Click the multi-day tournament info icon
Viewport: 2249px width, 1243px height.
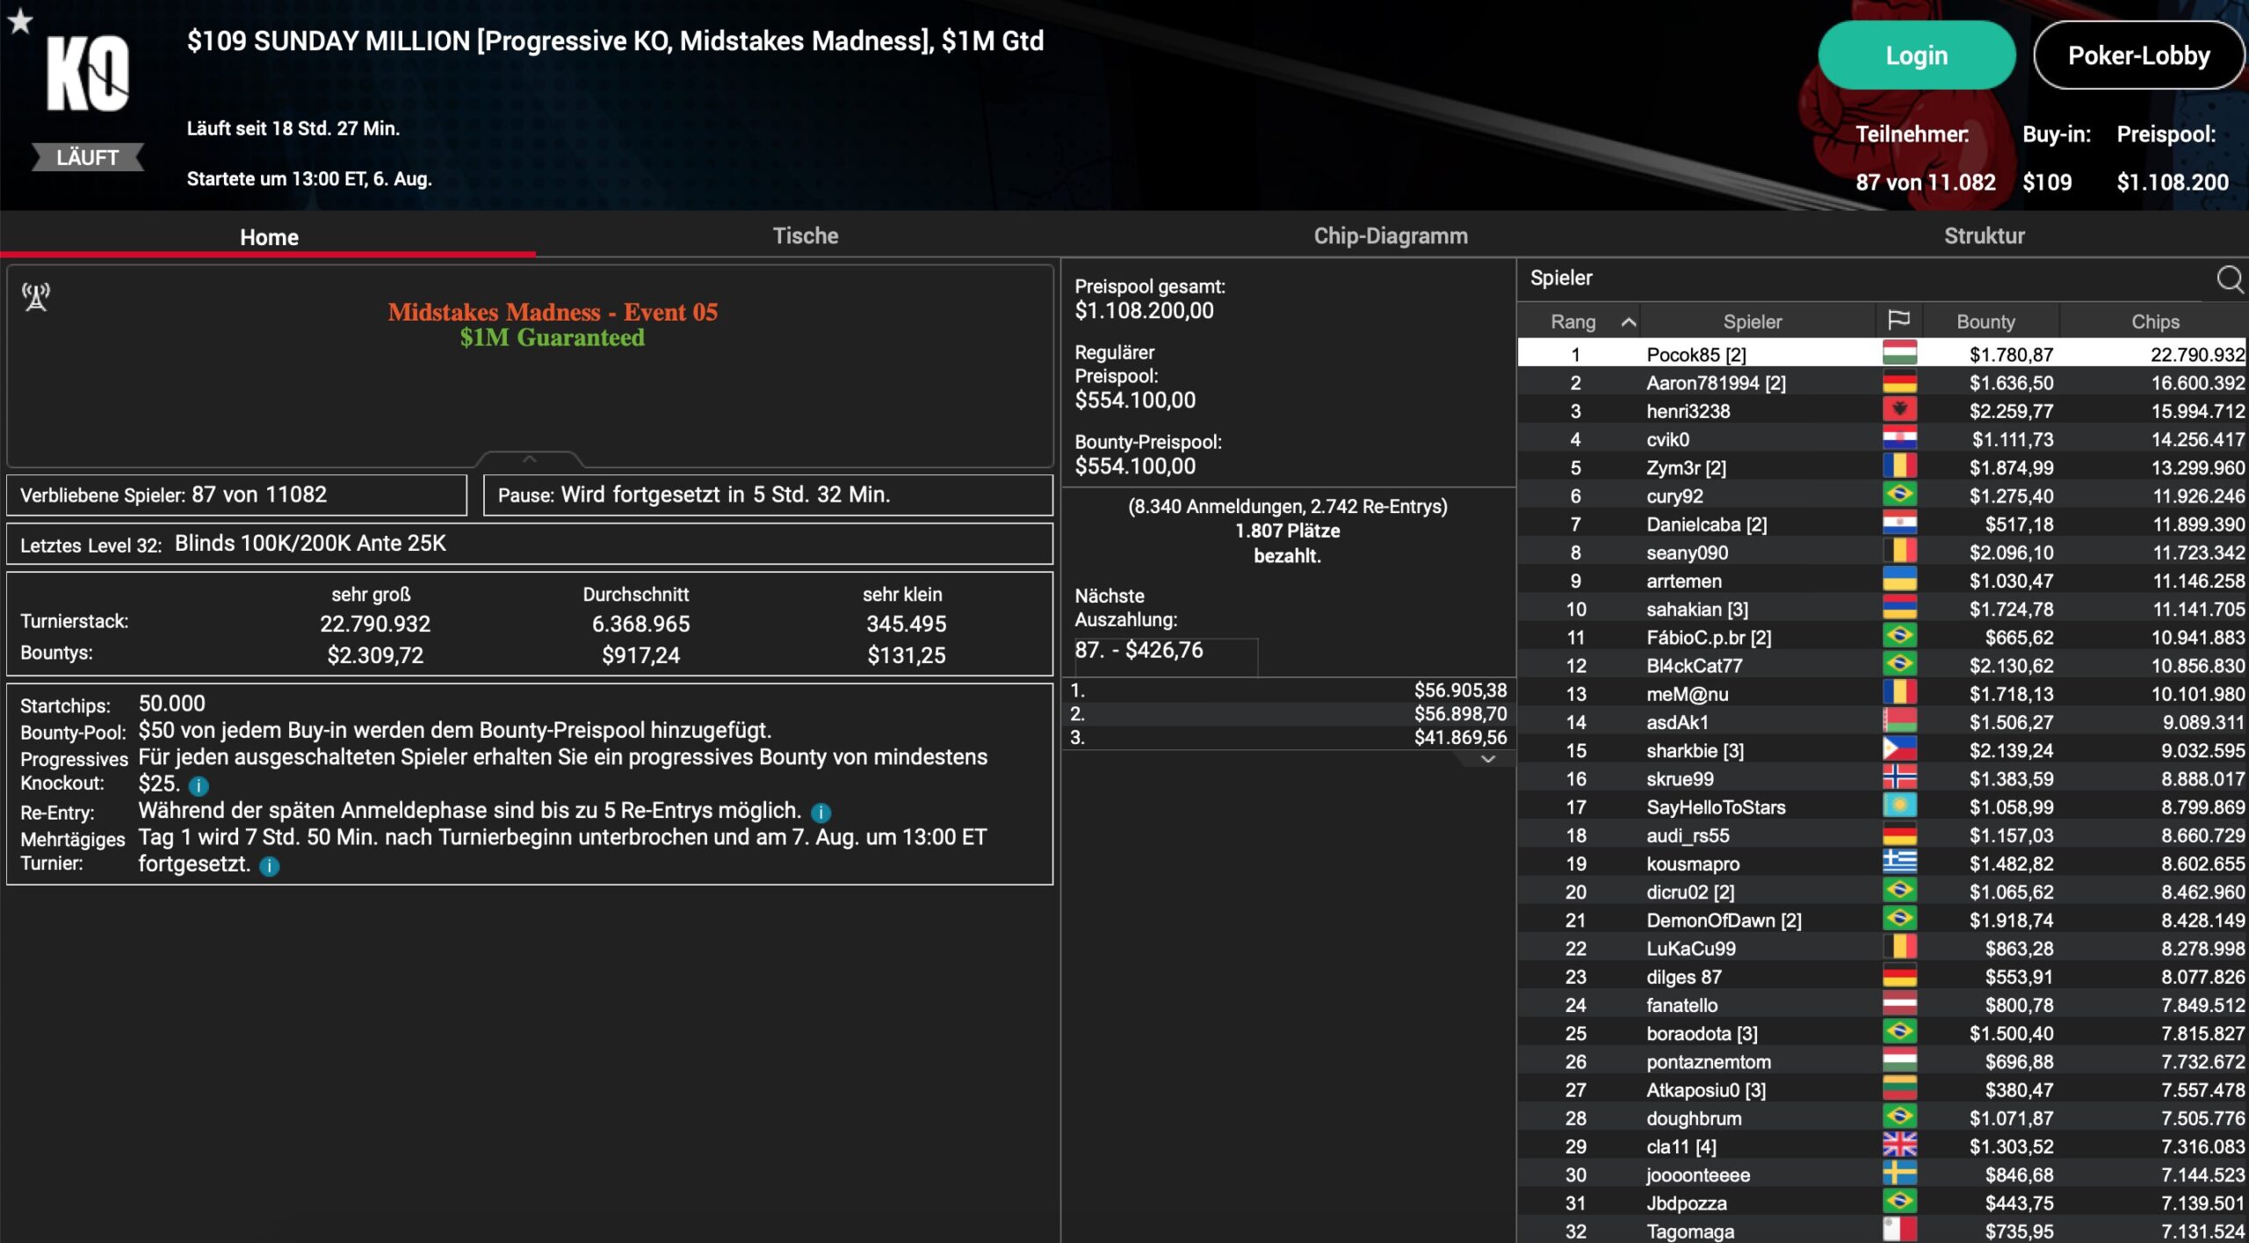pyautogui.click(x=270, y=866)
